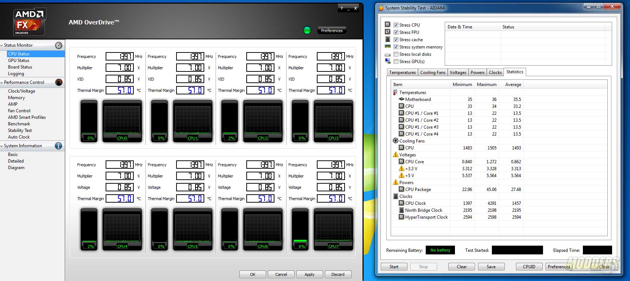Click Save in AIDA64
The image size is (630, 281).
point(491,267)
